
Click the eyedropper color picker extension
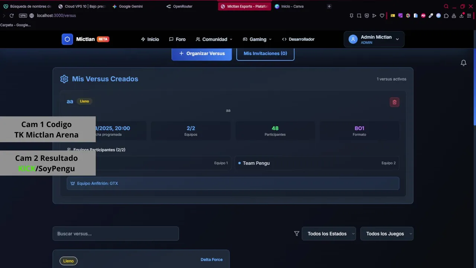[x=431, y=16]
